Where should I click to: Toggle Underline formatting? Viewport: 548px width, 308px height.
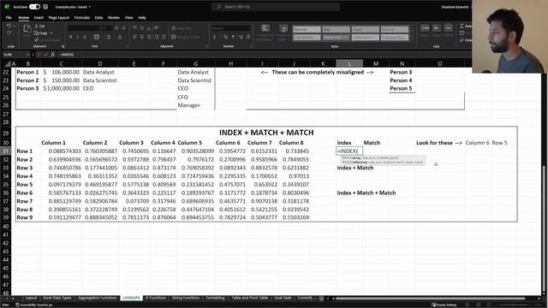tap(85, 37)
